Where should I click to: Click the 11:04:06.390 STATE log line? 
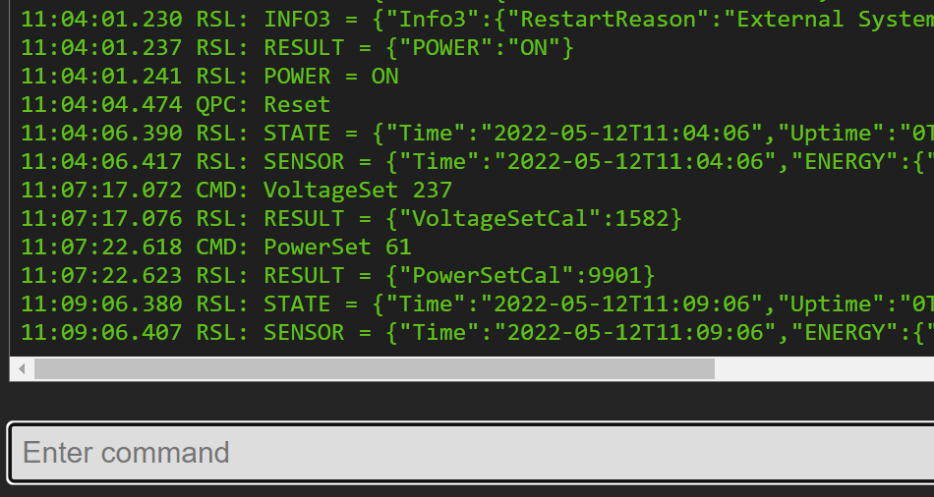pos(472,133)
